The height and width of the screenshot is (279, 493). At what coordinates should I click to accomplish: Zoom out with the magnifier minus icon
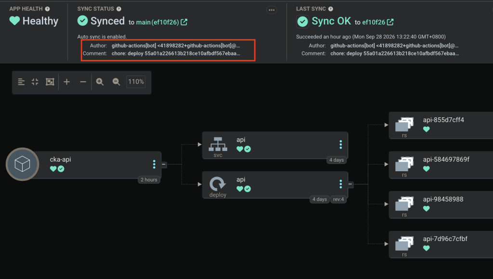116,82
